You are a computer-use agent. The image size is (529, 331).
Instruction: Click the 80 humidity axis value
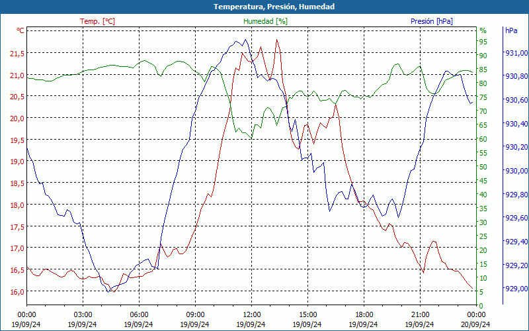483,83
